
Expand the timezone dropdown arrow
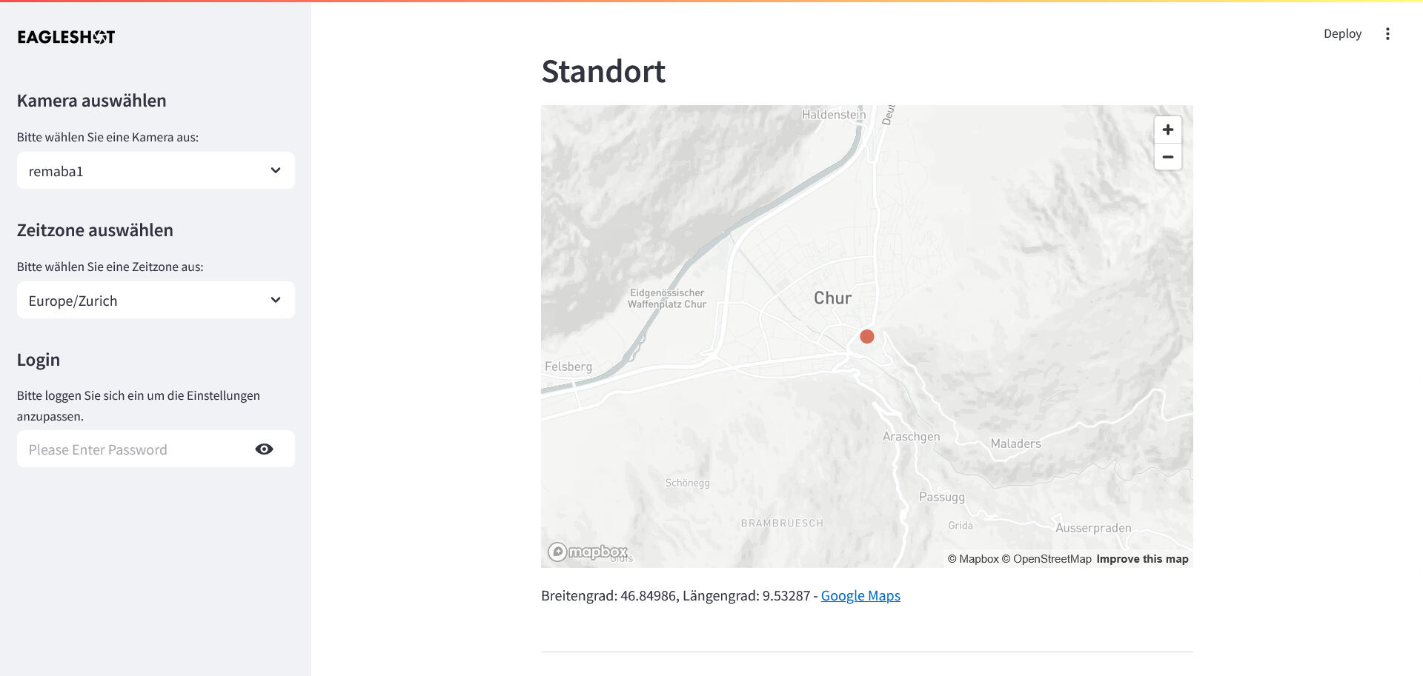click(276, 301)
